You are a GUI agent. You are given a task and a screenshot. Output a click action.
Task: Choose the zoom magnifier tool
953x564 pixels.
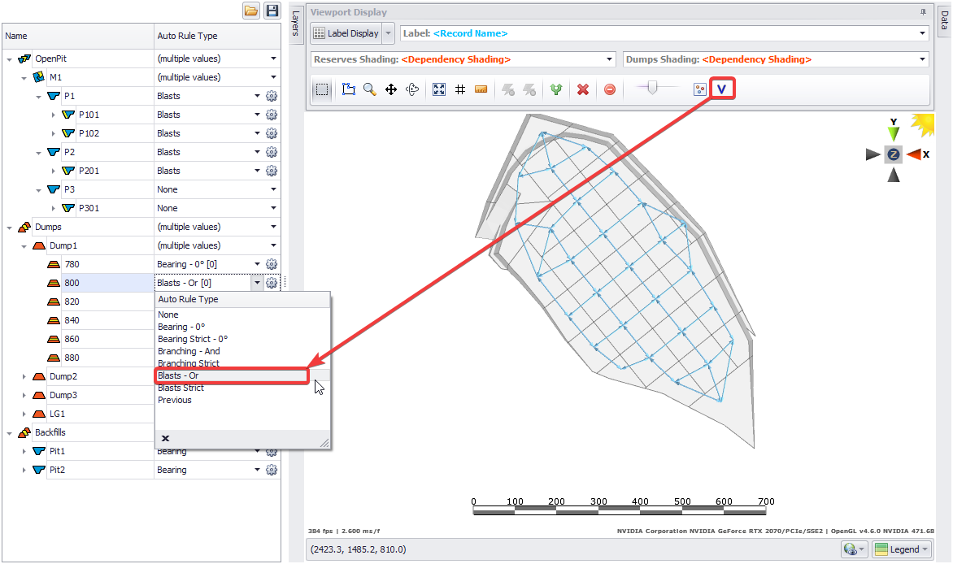tap(370, 89)
